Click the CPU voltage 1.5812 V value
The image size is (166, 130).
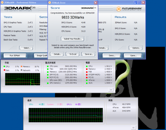(108, 66)
